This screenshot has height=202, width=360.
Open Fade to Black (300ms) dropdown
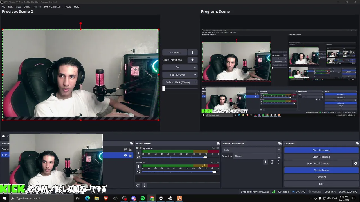click(180, 82)
